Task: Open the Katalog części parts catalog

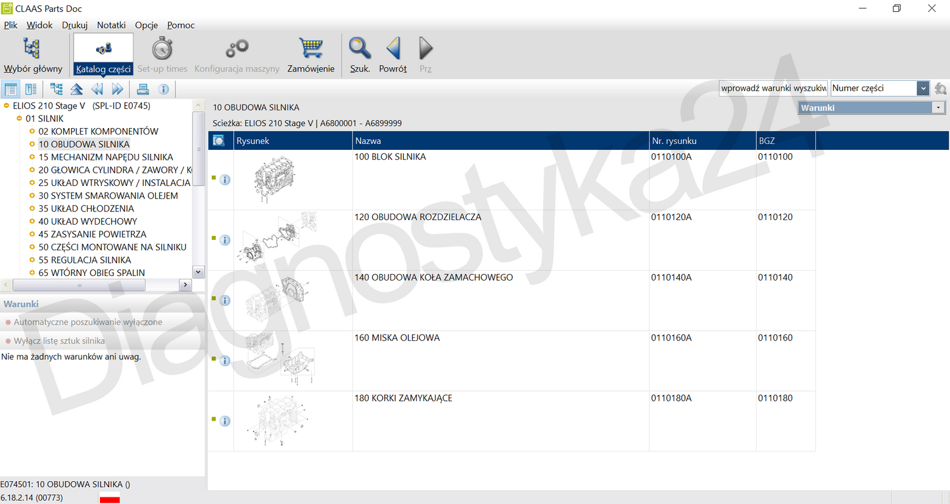Action: pos(103,55)
